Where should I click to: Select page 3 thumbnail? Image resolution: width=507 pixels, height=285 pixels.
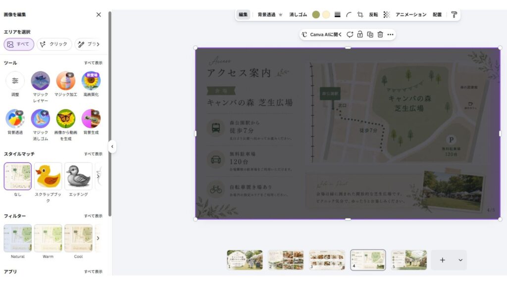(x=327, y=260)
